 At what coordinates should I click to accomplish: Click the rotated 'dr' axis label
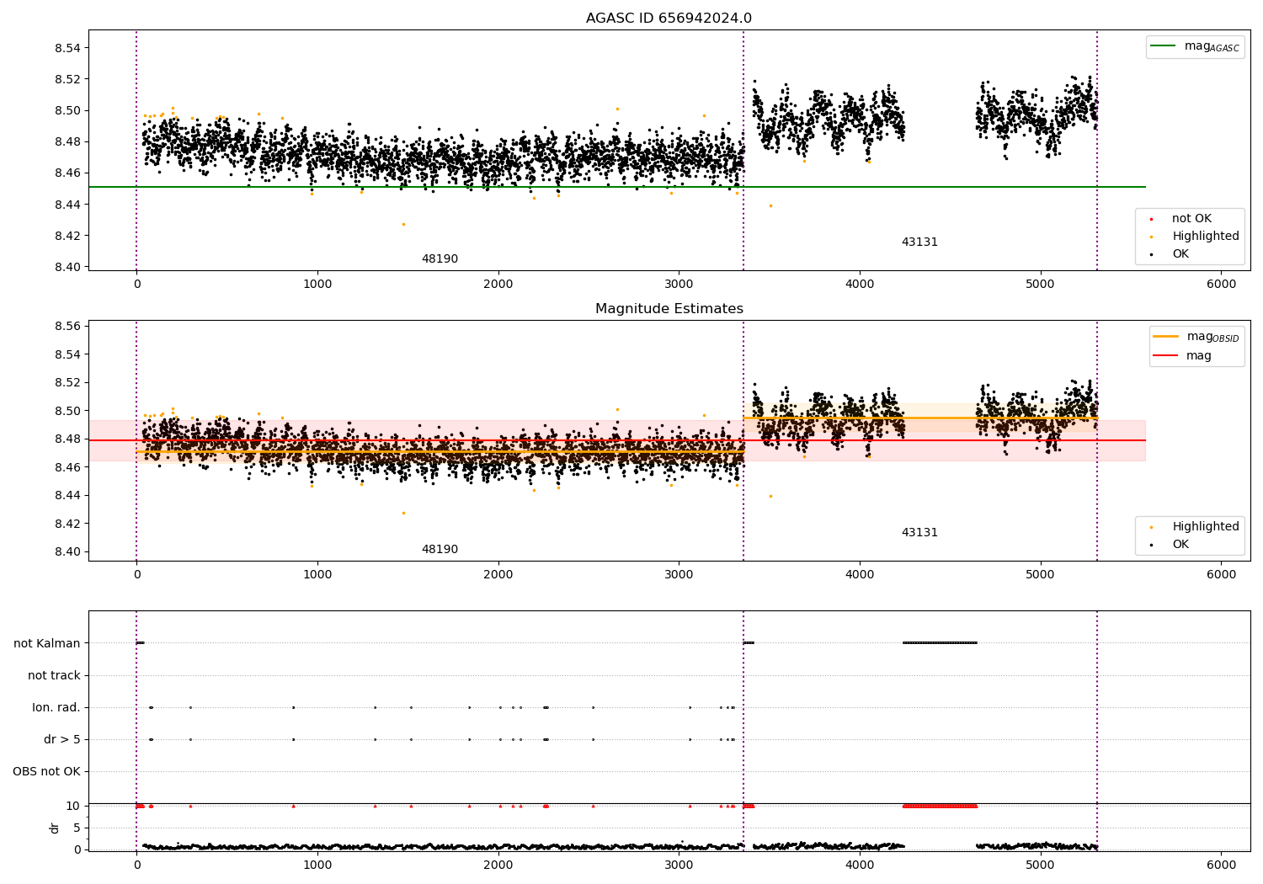[55, 828]
